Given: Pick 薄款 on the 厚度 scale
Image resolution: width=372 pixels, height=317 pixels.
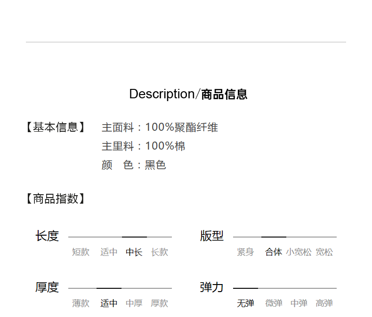Looking at the screenshot, I should 81,303.
